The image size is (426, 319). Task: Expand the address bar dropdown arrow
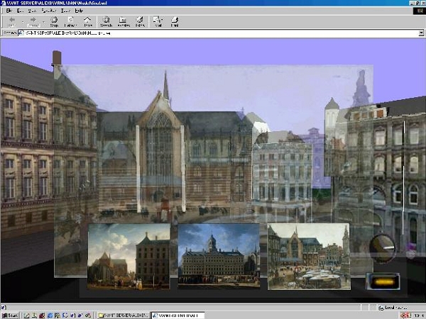coord(421,33)
